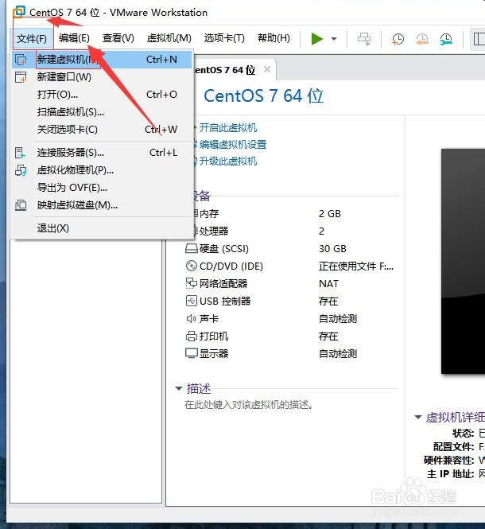Screen dimensions: 485x529
Task: Choose 虚拟化物理机(P)... menu entry
Action: coord(102,170)
